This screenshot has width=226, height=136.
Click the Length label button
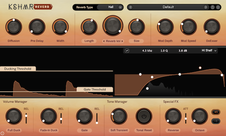tap(89, 41)
